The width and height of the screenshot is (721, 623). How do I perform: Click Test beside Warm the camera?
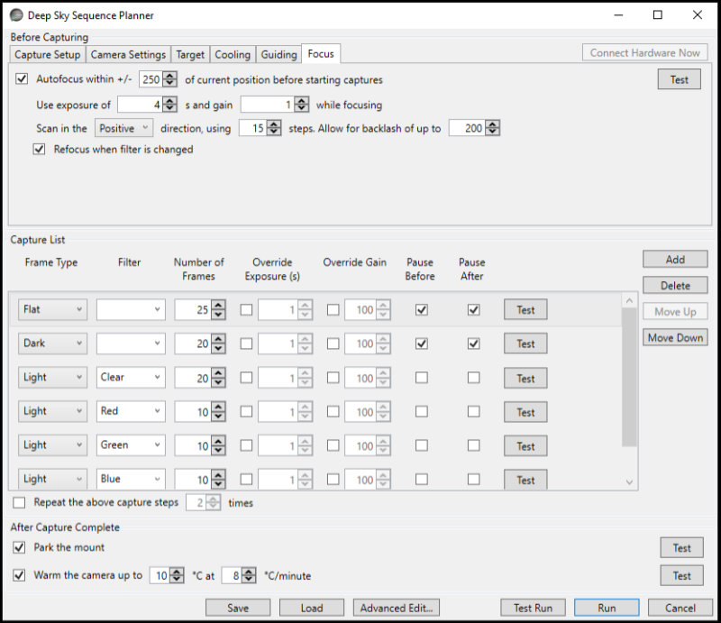(682, 575)
